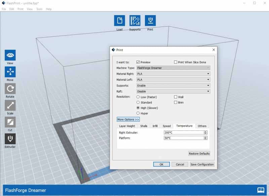Viewport: 269px width, 196px height.
Task: Click Save Configuration button
Action: click(x=202, y=164)
